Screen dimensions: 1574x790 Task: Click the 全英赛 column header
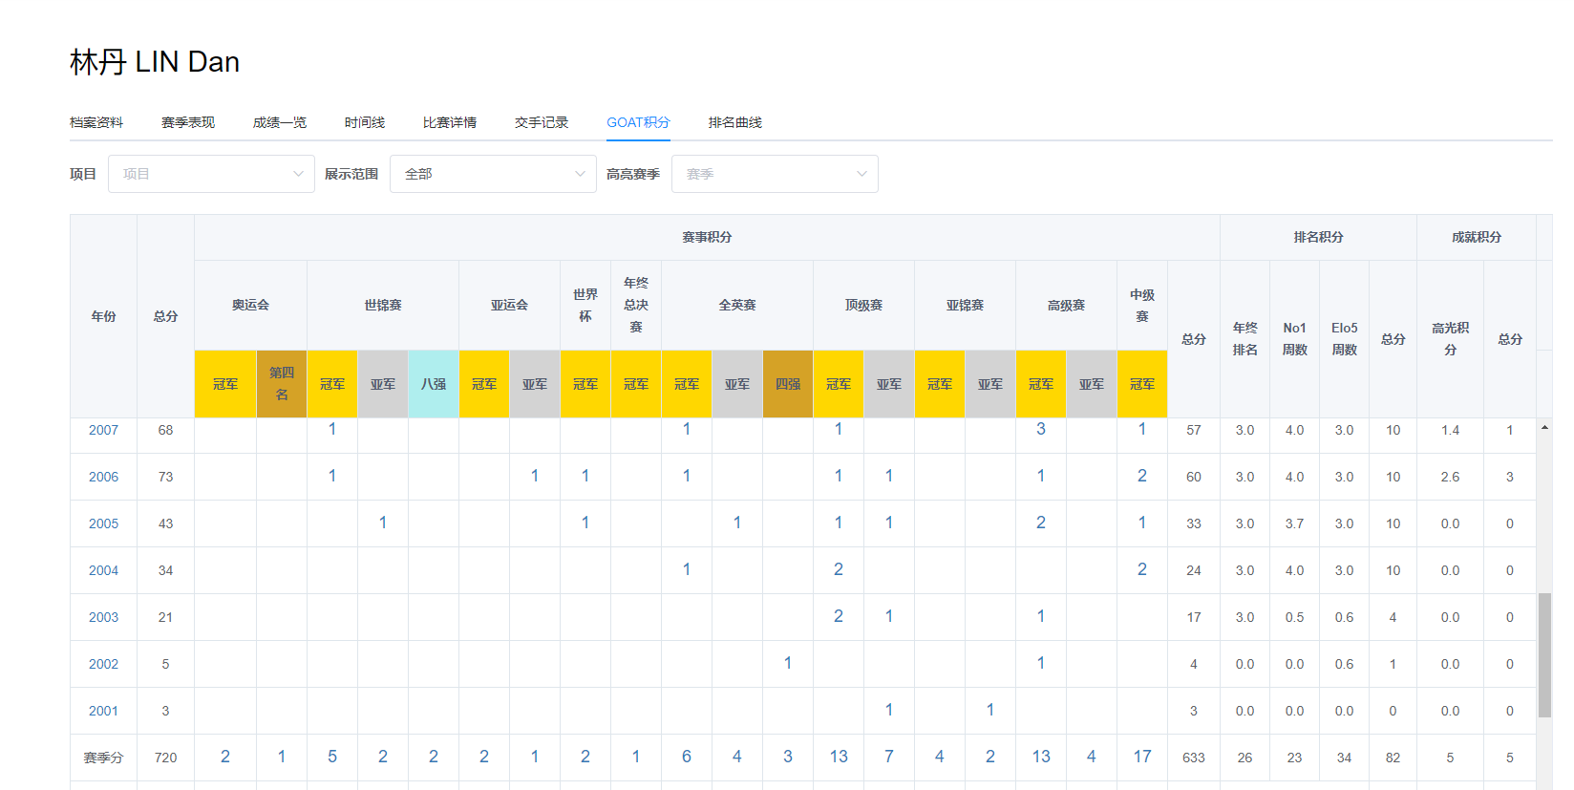(737, 306)
